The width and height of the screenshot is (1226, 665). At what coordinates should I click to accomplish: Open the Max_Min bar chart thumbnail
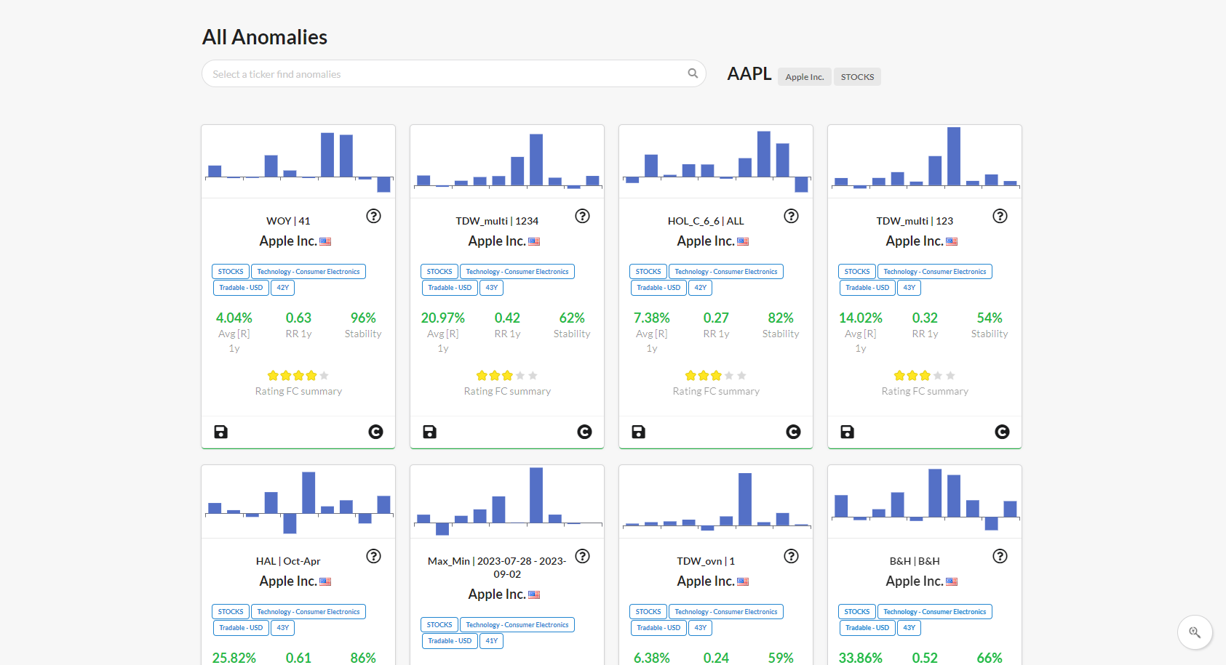(507, 501)
